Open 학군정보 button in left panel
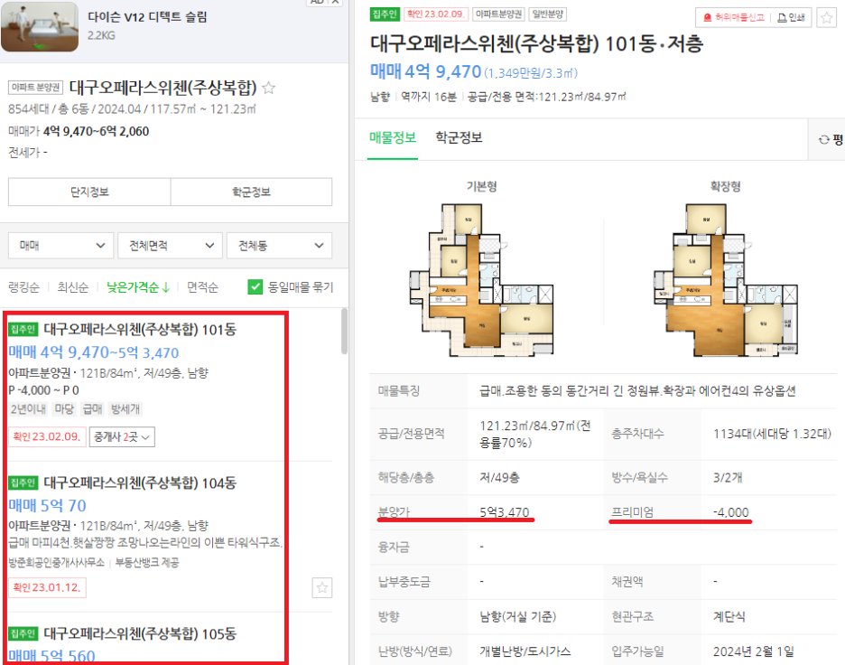 click(251, 192)
